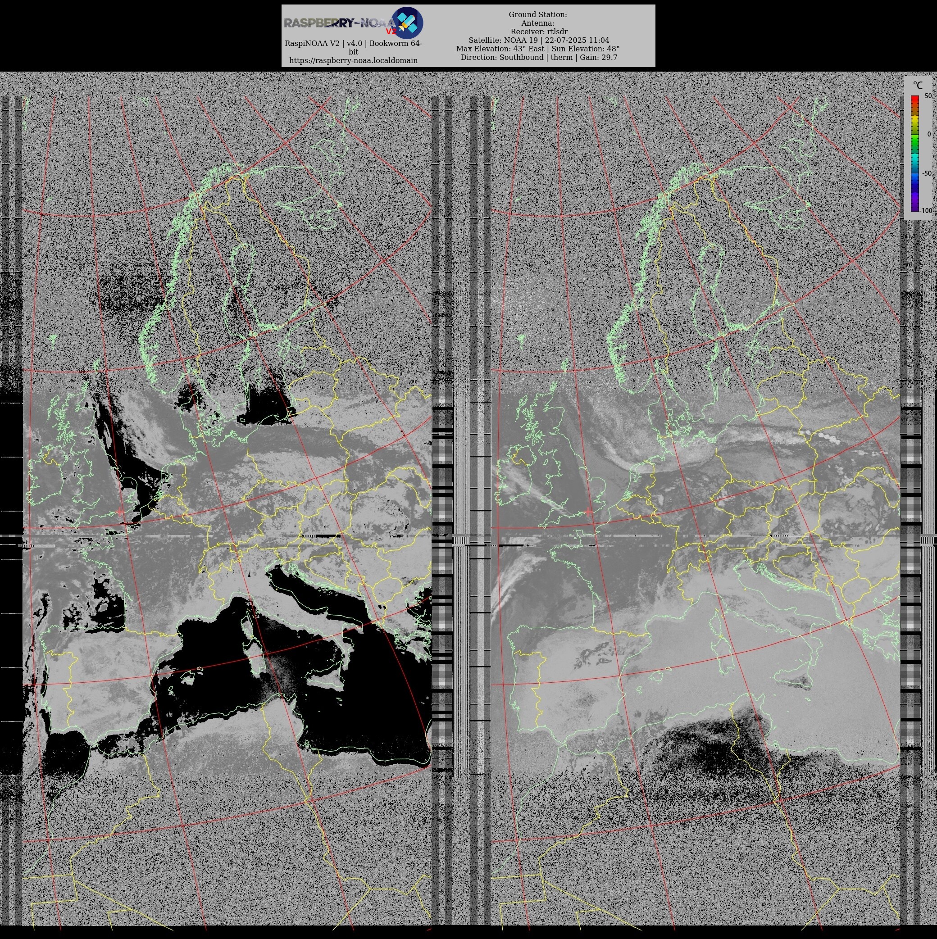Open the https://raspberry-noaa.localdomain link

pyautogui.click(x=354, y=61)
